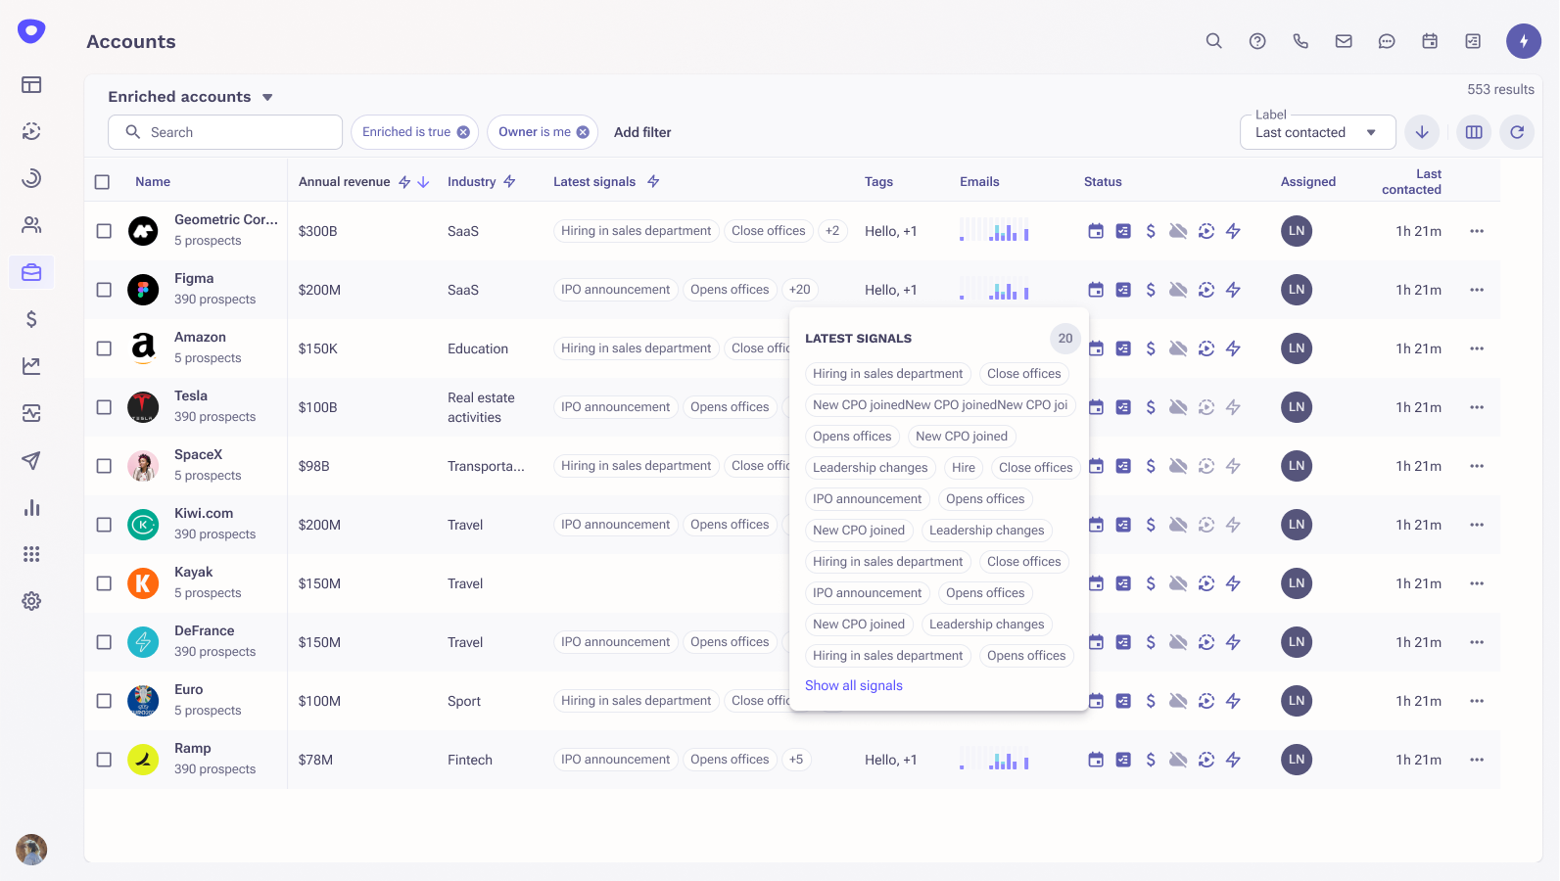Click the Hire signal tag in popup

click(x=964, y=468)
